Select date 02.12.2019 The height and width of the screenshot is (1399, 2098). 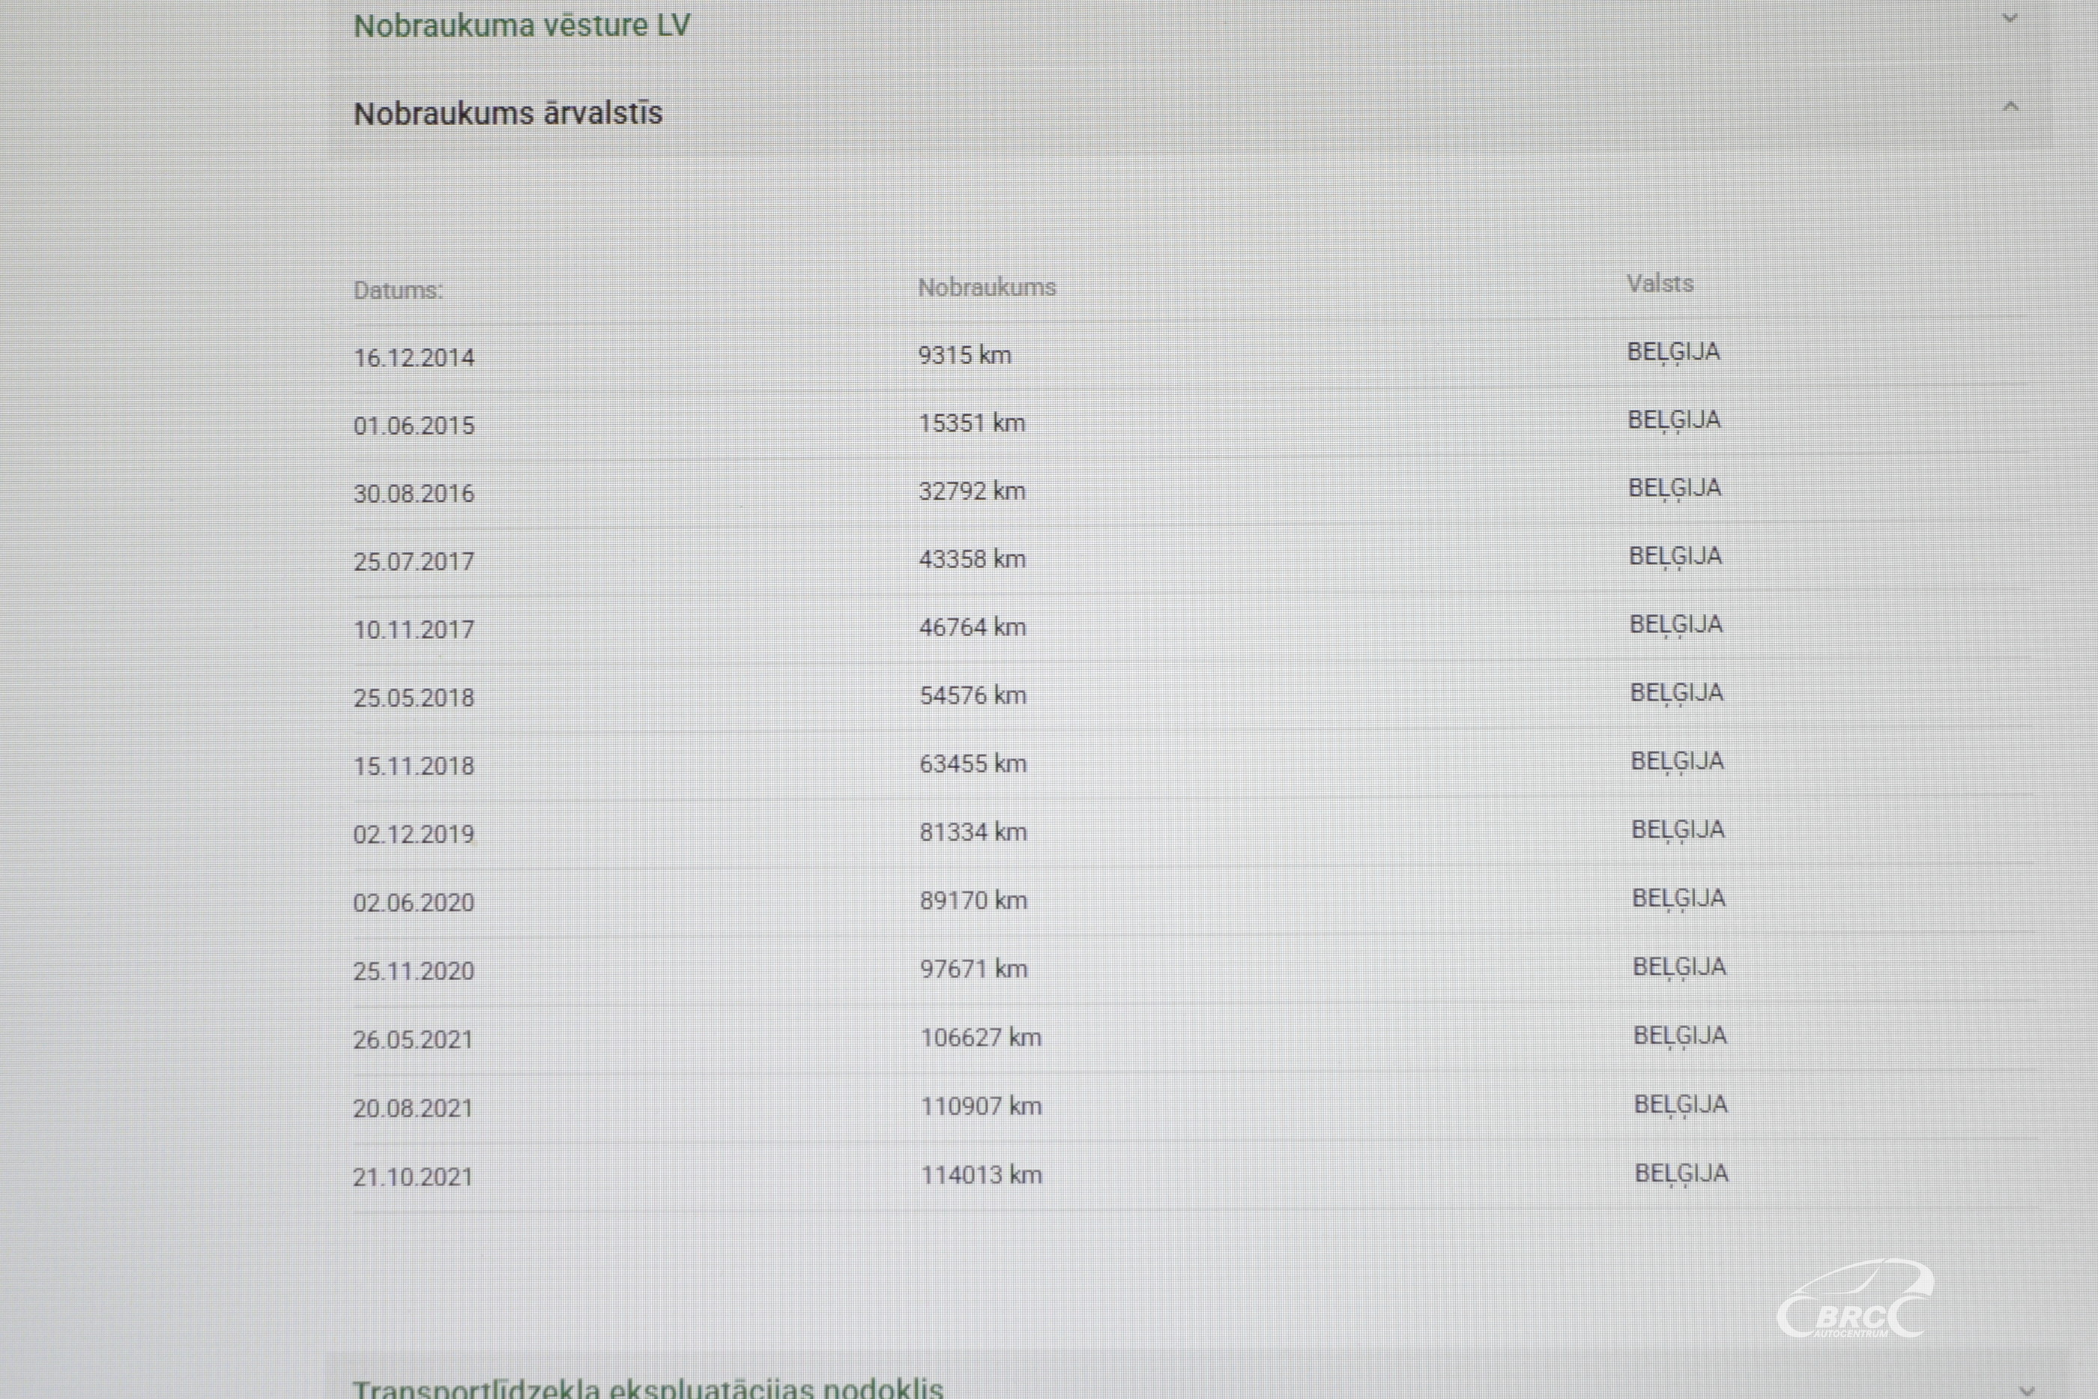pyautogui.click(x=414, y=834)
